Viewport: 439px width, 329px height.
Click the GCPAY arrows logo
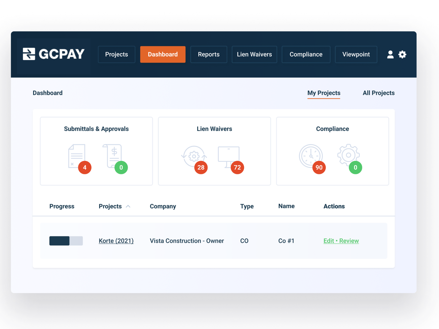click(x=29, y=54)
